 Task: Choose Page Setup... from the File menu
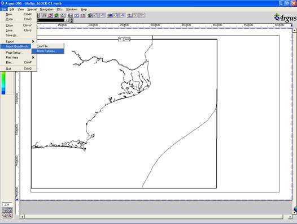(x=19, y=53)
